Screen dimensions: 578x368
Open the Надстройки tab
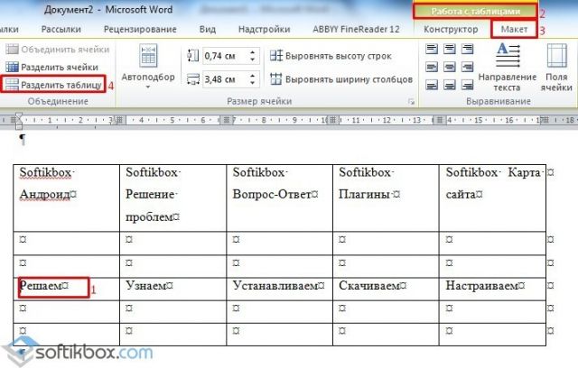(x=265, y=29)
